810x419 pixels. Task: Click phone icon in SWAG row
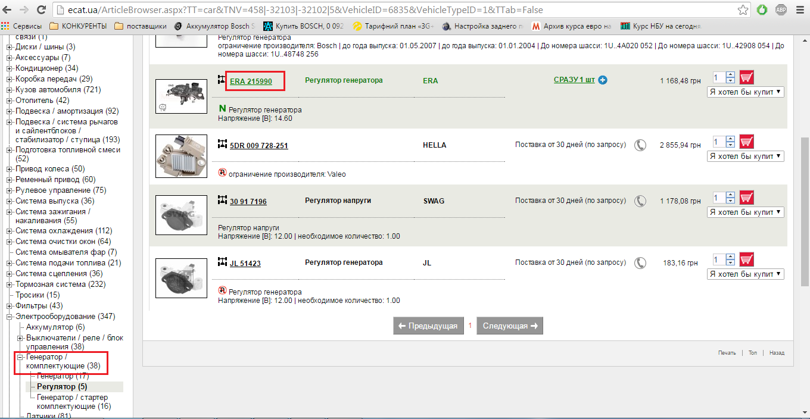pos(640,201)
